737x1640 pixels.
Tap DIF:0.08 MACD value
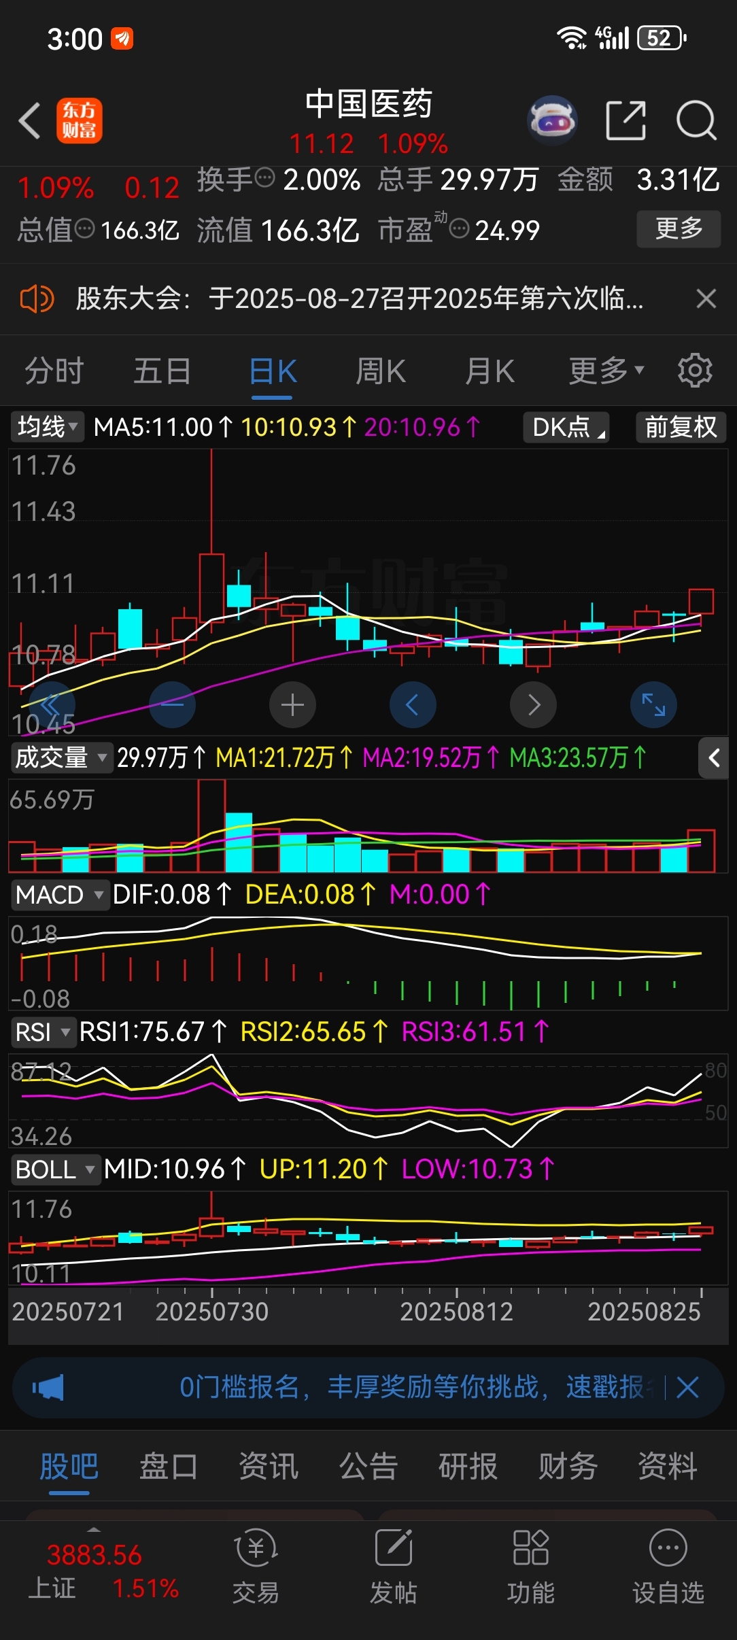172,895
